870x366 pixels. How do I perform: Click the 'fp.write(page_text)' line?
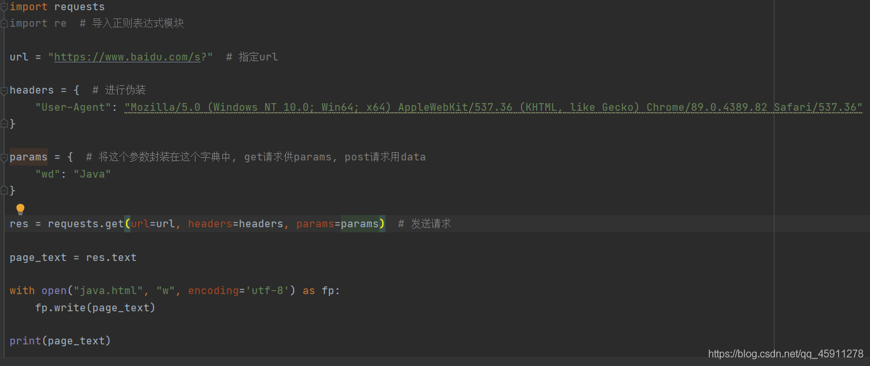click(96, 307)
